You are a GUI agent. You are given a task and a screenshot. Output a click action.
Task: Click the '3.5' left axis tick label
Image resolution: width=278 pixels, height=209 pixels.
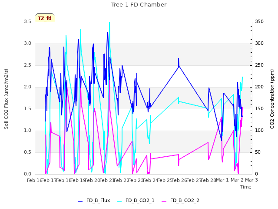(27, 21)
